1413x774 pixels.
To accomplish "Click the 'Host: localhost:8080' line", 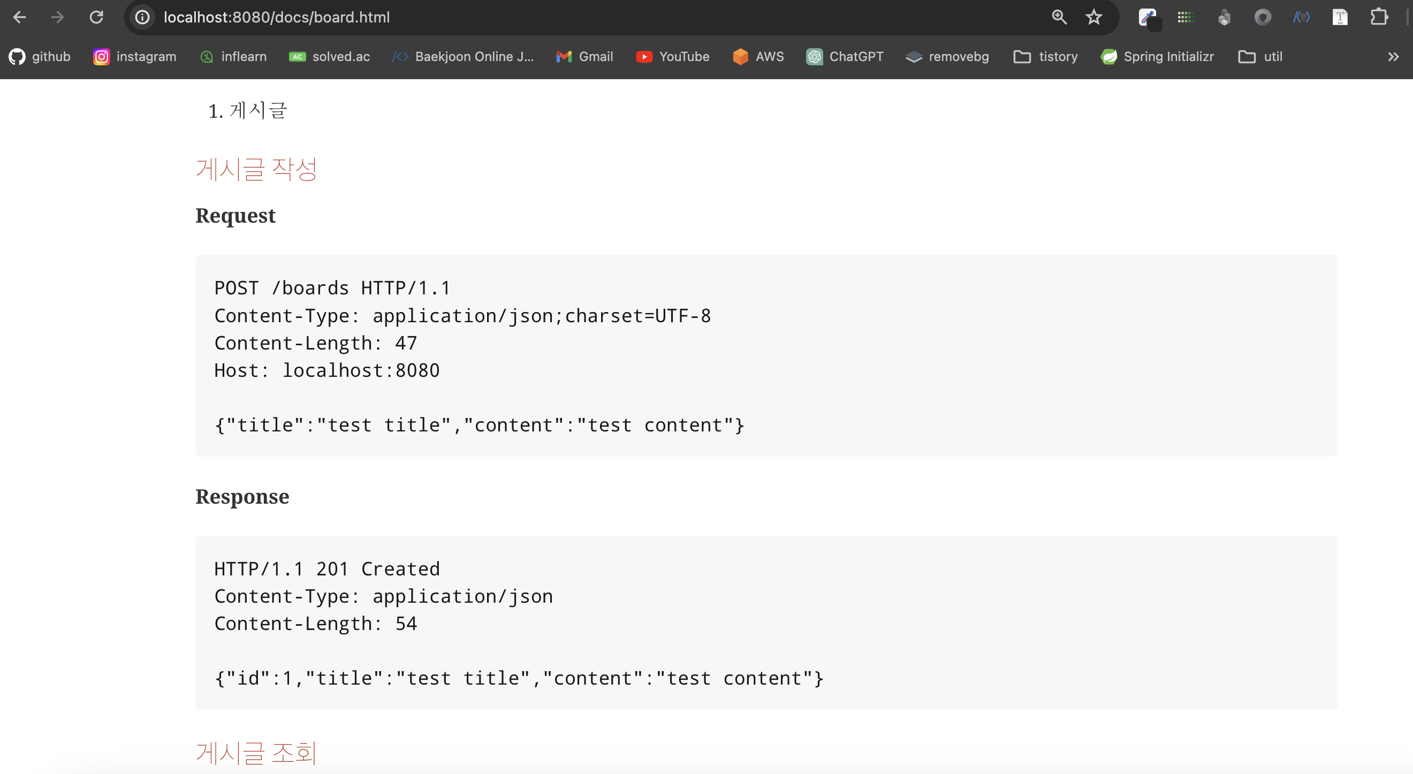I will [x=327, y=371].
